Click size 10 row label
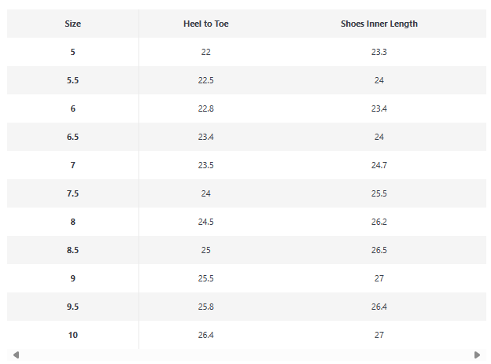The width and height of the screenshot is (491, 364). pyautogui.click(x=72, y=335)
